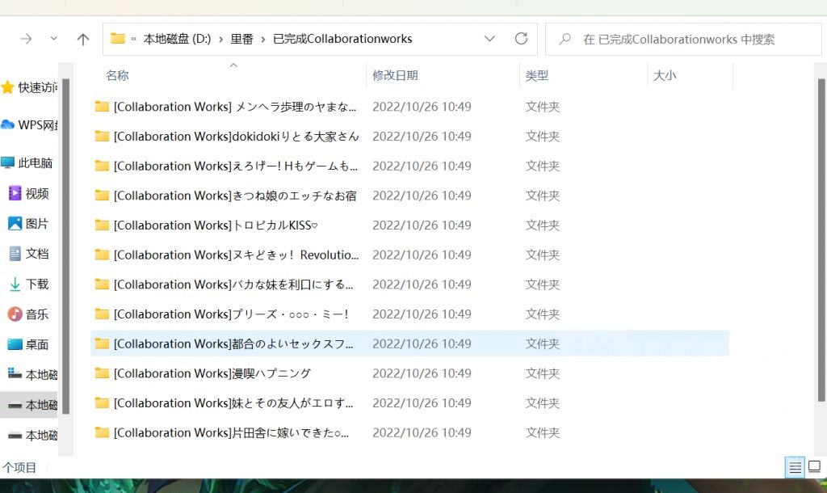The height and width of the screenshot is (493, 827).
Task: Open Music (音乐) from the sidebar
Action: coord(36,314)
